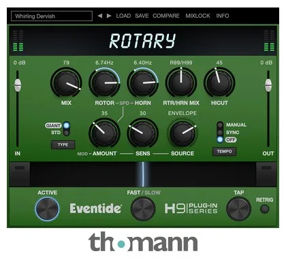Click the Whirling Dervish preset name field
The image size is (286, 258).
pos(52,16)
